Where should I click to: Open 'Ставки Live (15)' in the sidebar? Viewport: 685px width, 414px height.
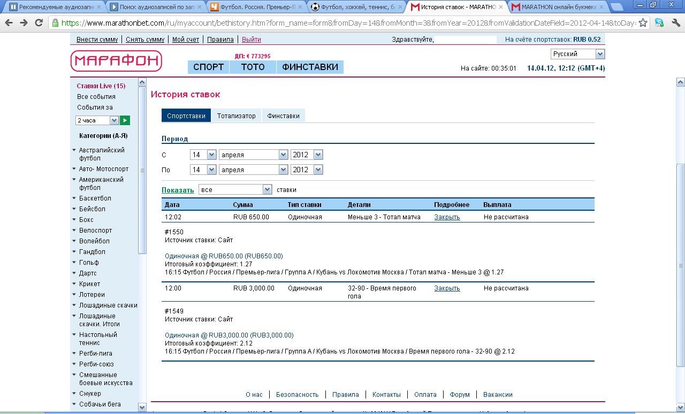tap(101, 86)
